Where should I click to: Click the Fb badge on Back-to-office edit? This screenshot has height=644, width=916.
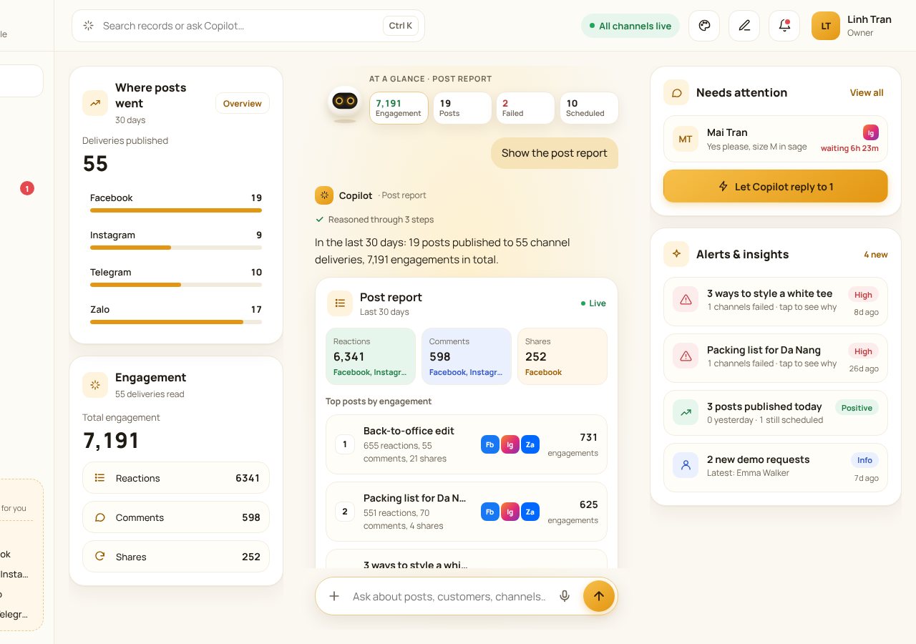pos(490,444)
